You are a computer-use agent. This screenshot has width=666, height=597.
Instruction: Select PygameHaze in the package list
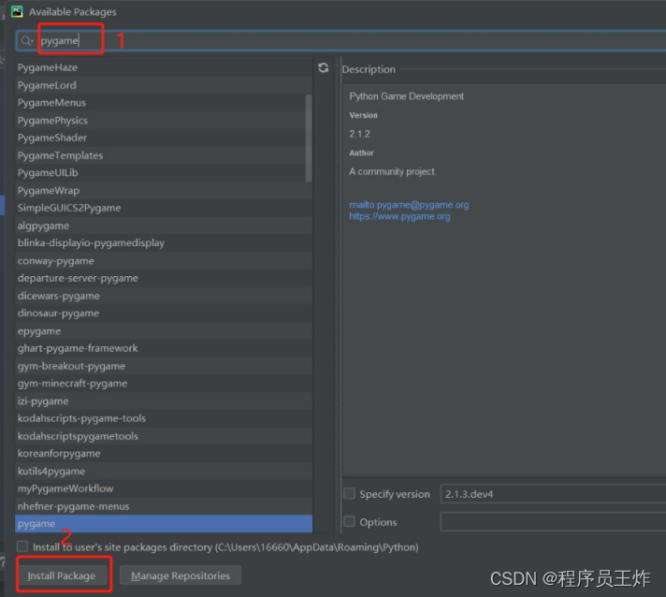pos(164,67)
